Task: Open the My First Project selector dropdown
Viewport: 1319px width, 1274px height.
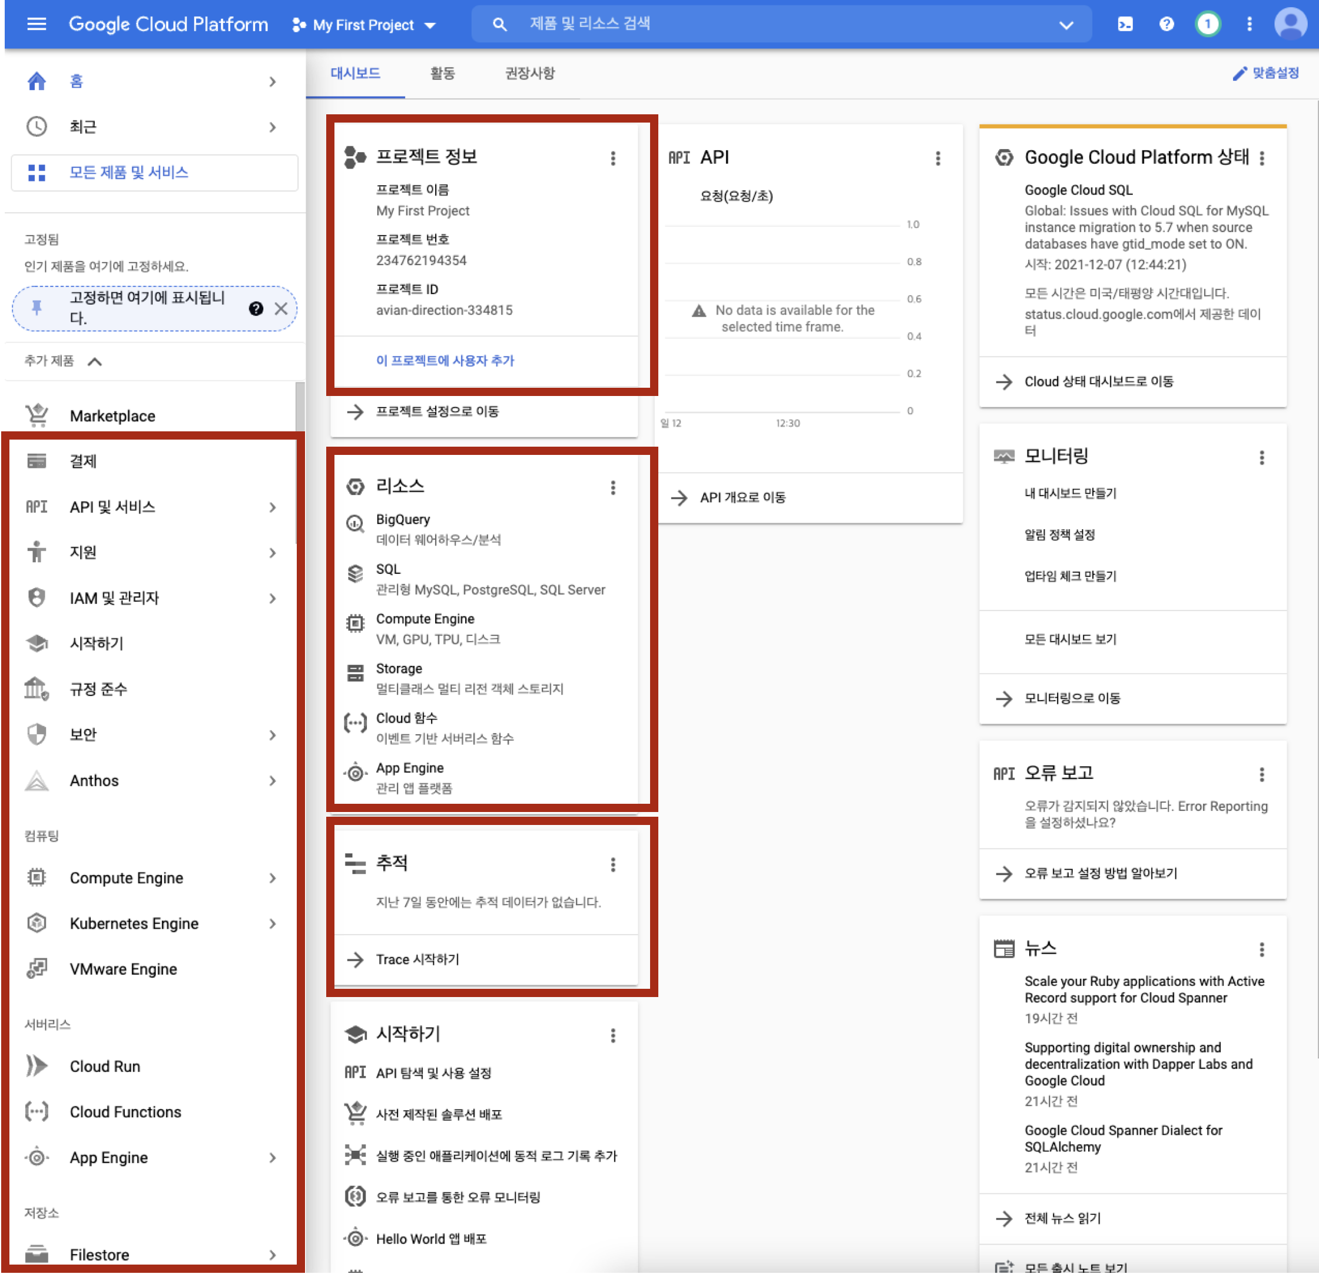Action: pyautogui.click(x=364, y=25)
